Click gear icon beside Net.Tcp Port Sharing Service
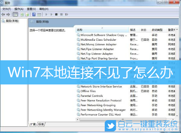 pyautogui.click(x=78, y=59)
